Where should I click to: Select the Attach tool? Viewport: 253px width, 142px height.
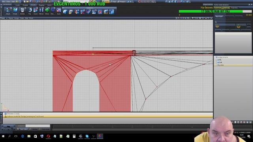[x=8, y=11]
